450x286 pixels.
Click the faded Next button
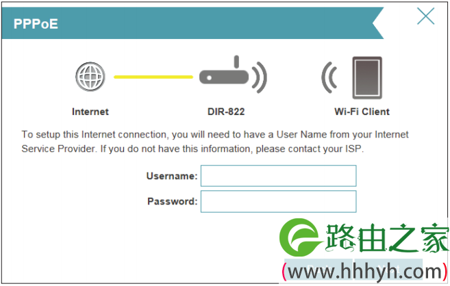[x=388, y=269]
